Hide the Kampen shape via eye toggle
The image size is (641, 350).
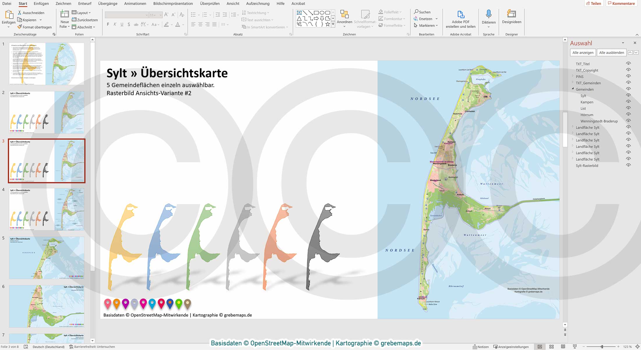pos(628,102)
